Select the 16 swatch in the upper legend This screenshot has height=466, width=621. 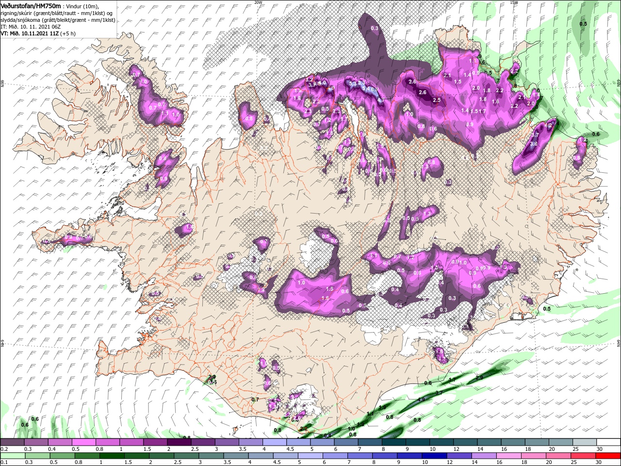(x=513, y=442)
